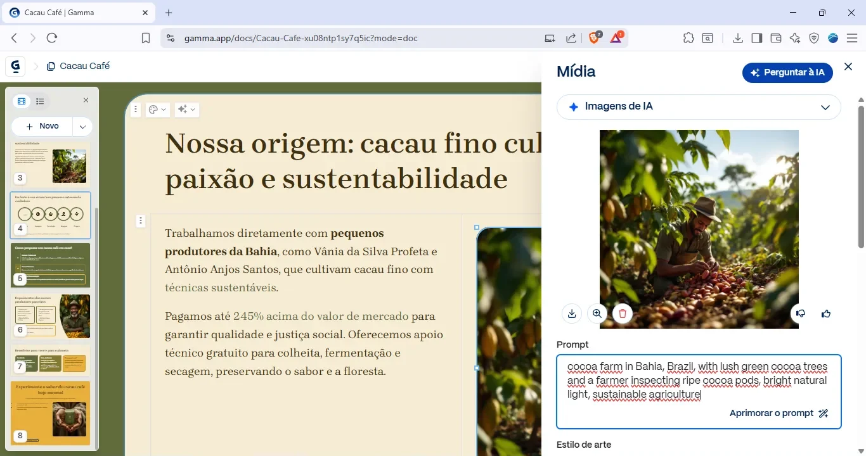Open the browser main hamburger menu
Image resolution: width=866 pixels, height=456 pixels.
click(852, 38)
